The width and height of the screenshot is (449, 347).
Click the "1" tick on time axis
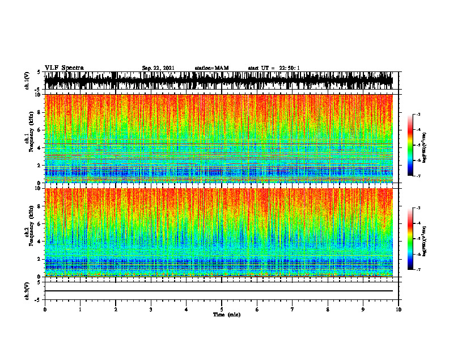[x=80, y=310]
